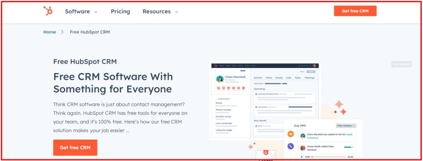Open the Software navigation menu
The image size is (423, 161).
pyautogui.click(x=77, y=12)
